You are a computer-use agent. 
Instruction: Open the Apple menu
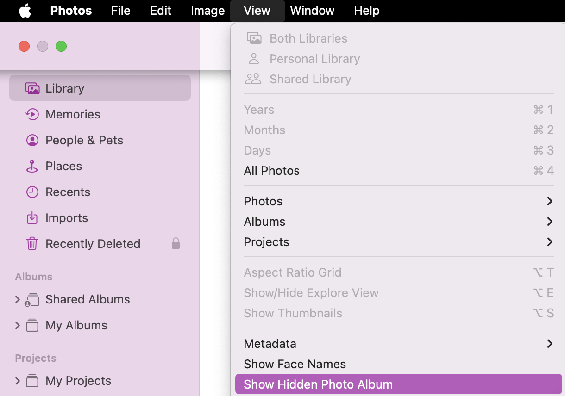25,11
